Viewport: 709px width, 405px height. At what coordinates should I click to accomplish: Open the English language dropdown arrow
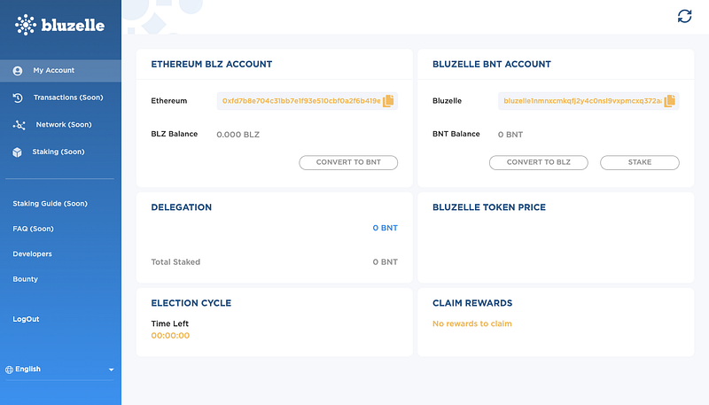(x=112, y=370)
